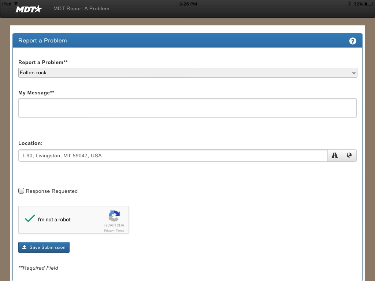Open the reCAPTCHA Privacy link
The height and width of the screenshot is (281, 375).
point(109,231)
